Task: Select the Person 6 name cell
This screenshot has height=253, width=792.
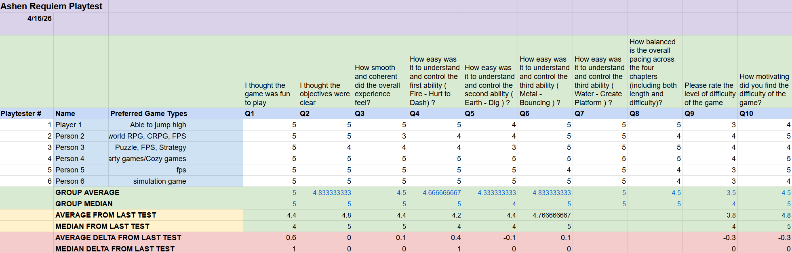Action: [81, 181]
